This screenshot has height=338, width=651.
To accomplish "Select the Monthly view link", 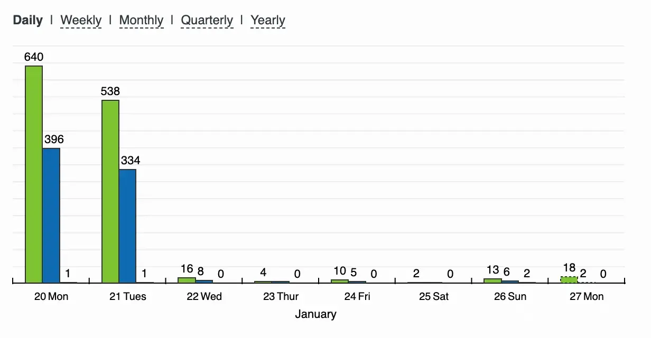I will (x=141, y=20).
